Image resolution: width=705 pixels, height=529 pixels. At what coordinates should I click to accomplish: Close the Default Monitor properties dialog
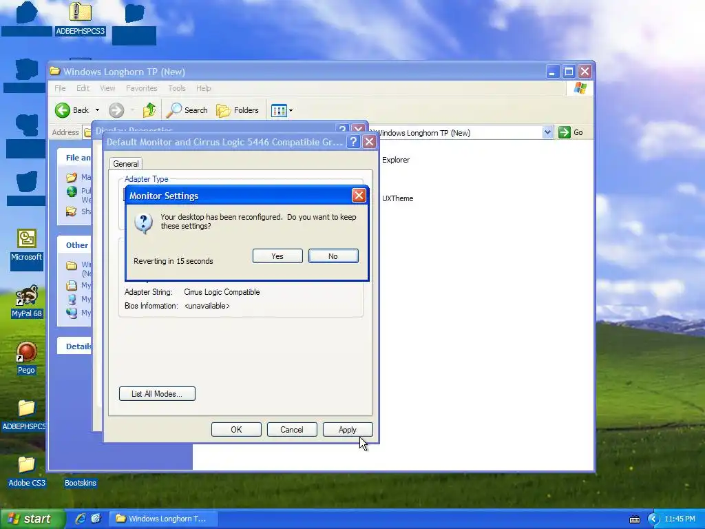(369, 142)
